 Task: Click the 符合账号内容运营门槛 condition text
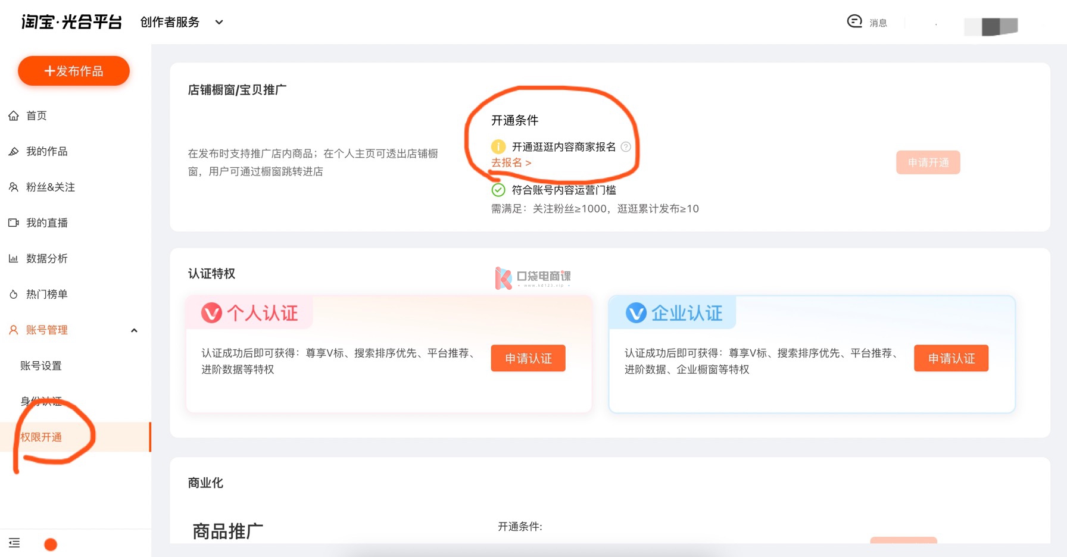pyautogui.click(x=564, y=190)
